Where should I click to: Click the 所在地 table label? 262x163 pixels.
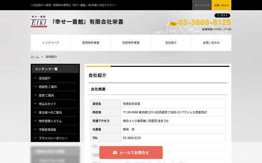[x=97, y=112]
